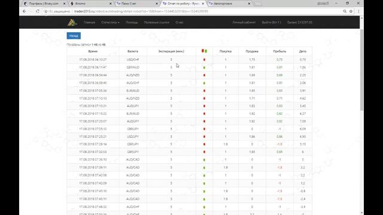383x215 pixels.
Task: Click the green indicator in 07:36:10 AUD/CAD row
Action: [x=204, y=160]
